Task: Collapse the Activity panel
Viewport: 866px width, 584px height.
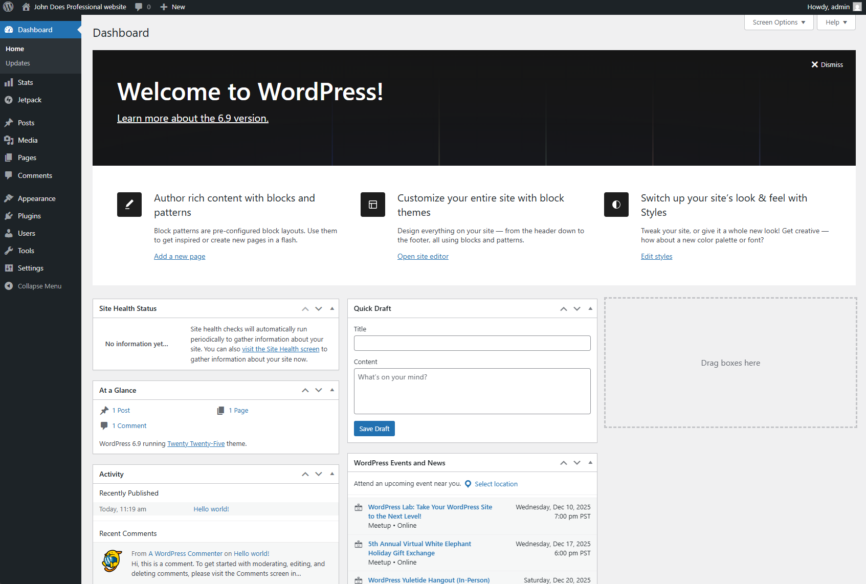Action: pyautogui.click(x=332, y=474)
